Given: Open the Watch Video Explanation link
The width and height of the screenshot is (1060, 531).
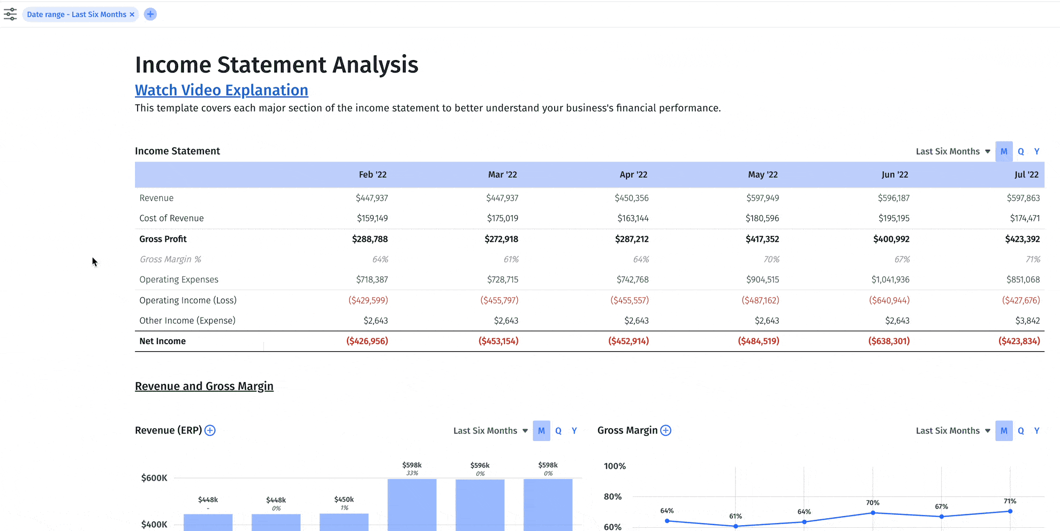Looking at the screenshot, I should click(222, 90).
